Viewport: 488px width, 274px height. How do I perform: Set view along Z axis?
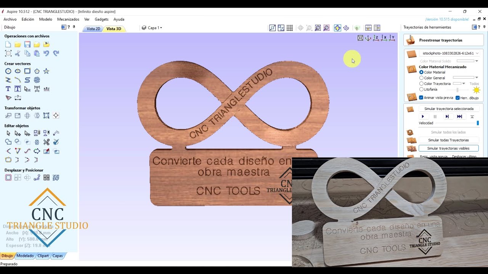(376, 38)
